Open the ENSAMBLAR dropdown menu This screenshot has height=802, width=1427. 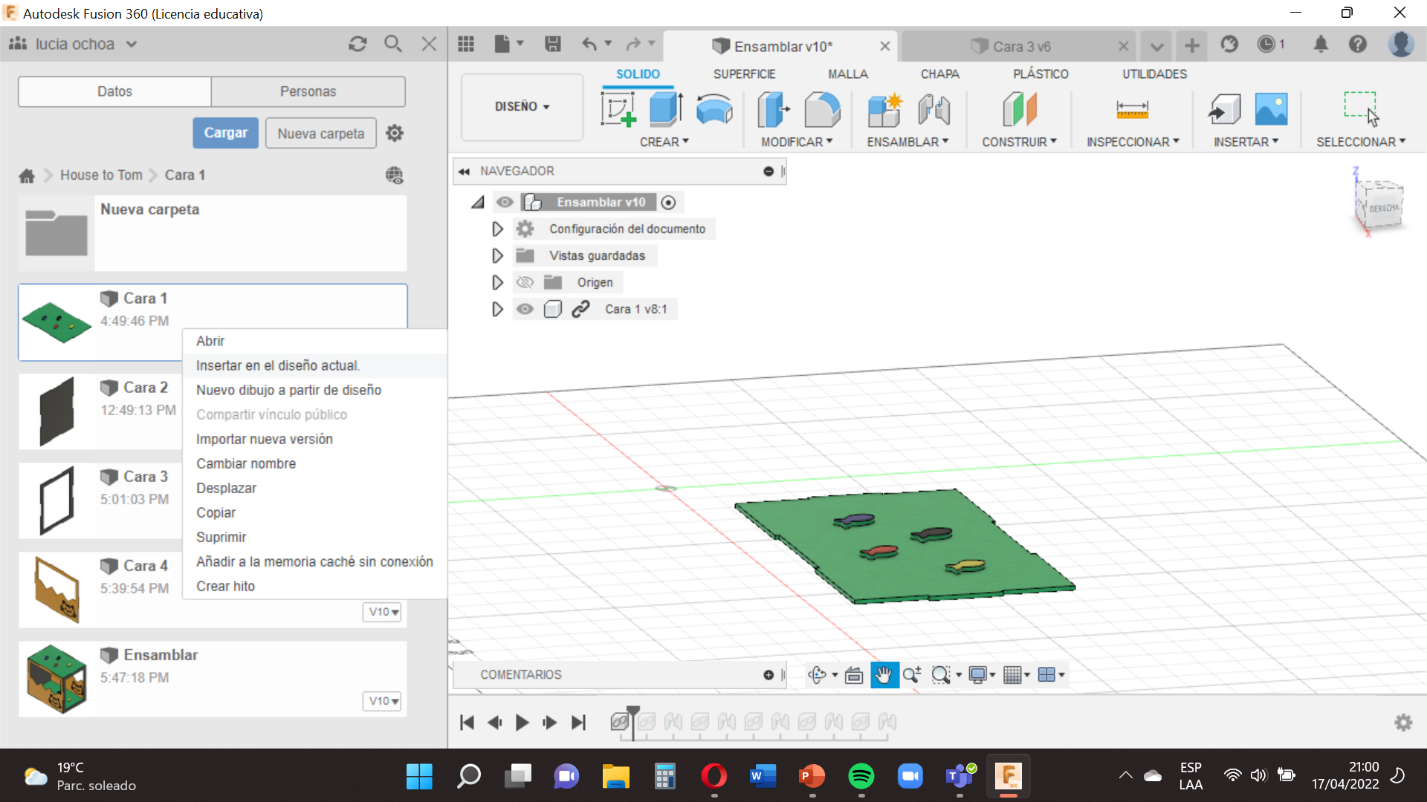[907, 142]
